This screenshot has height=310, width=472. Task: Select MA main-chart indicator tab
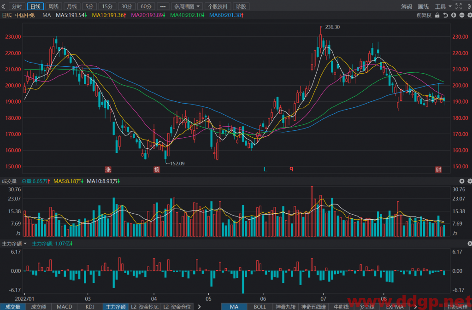234,307
